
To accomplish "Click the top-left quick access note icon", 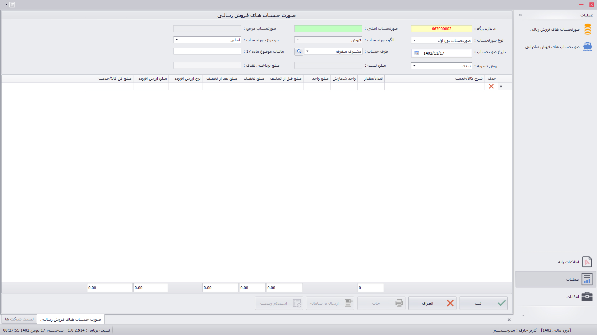I will 12,5.
